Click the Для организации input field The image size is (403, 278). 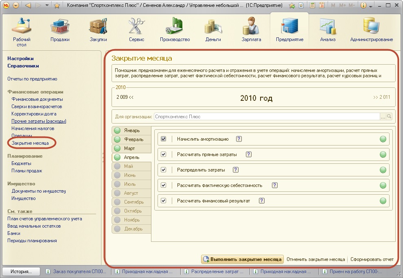click(266, 117)
